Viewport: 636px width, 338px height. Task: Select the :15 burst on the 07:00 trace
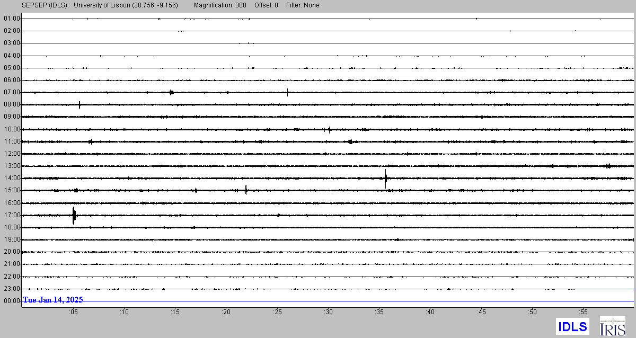171,92
